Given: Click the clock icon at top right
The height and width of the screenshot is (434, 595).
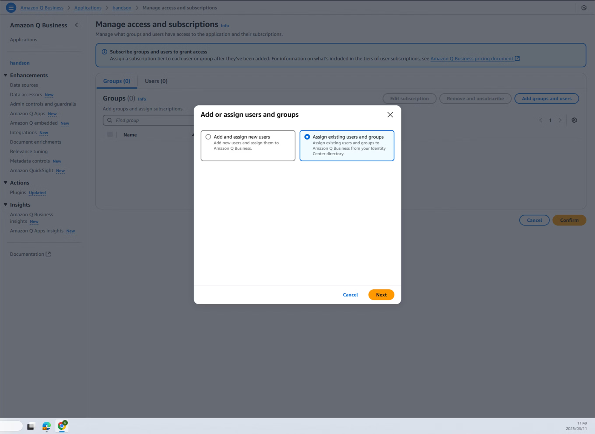Looking at the screenshot, I should 584,8.
